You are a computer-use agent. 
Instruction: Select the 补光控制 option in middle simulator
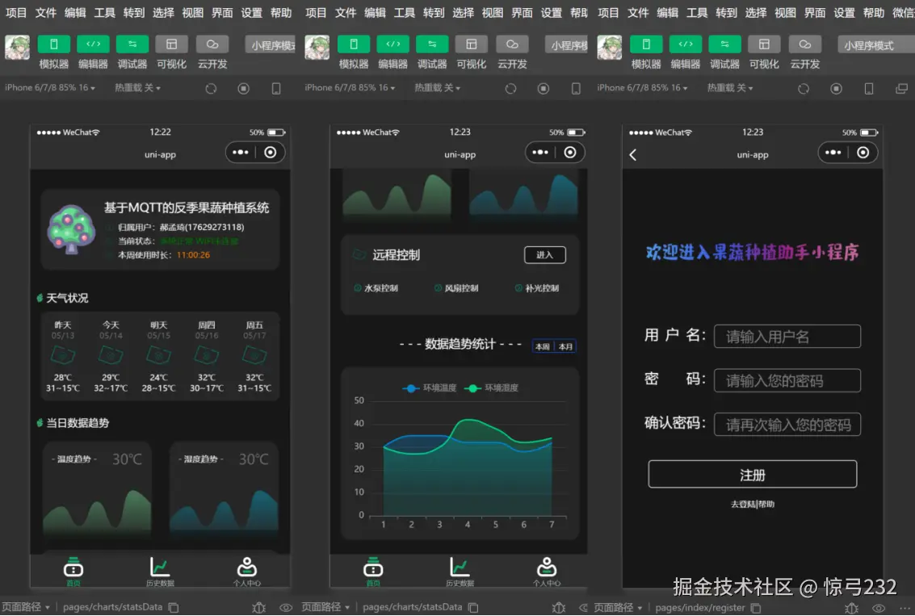coord(537,288)
